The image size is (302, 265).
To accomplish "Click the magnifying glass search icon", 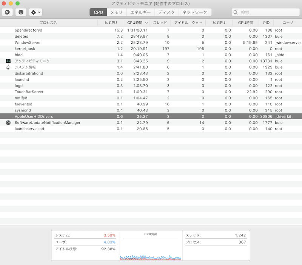I will [x=236, y=12].
